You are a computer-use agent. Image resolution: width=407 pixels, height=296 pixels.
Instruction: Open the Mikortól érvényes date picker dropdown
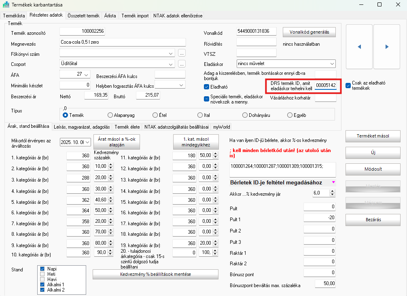tap(87, 142)
